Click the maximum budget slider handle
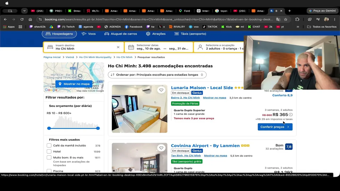Screen dimensions: 340x191 [98, 128]
